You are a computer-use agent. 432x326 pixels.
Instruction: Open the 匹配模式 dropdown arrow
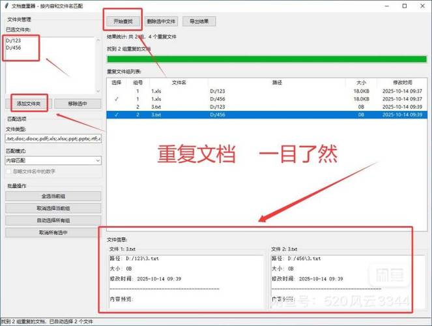pos(98,160)
